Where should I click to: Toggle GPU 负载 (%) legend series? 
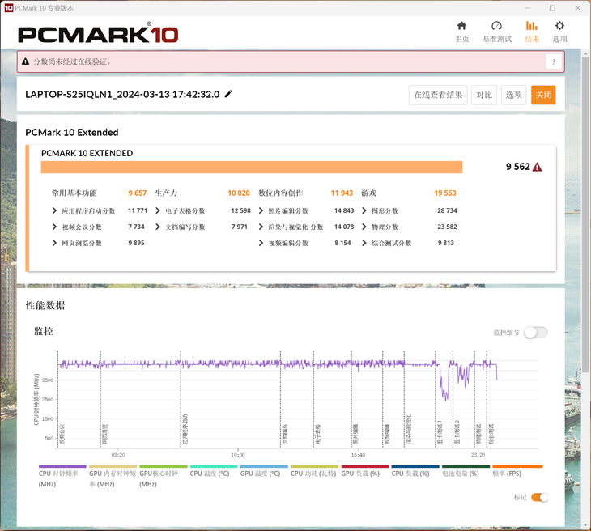tap(365, 472)
